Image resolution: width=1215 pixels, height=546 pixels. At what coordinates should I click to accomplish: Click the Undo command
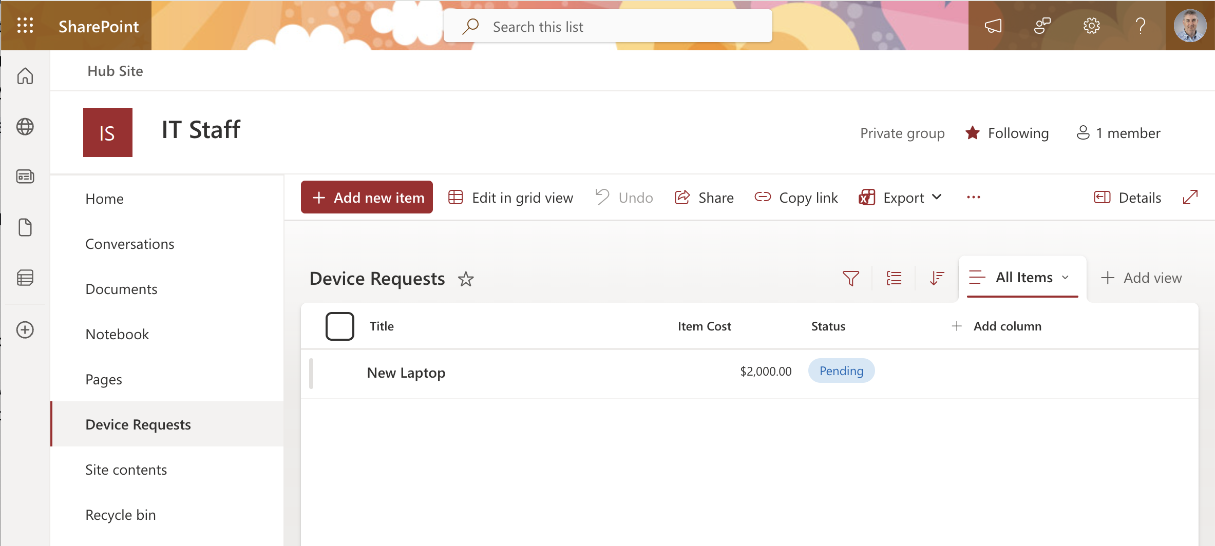(624, 198)
